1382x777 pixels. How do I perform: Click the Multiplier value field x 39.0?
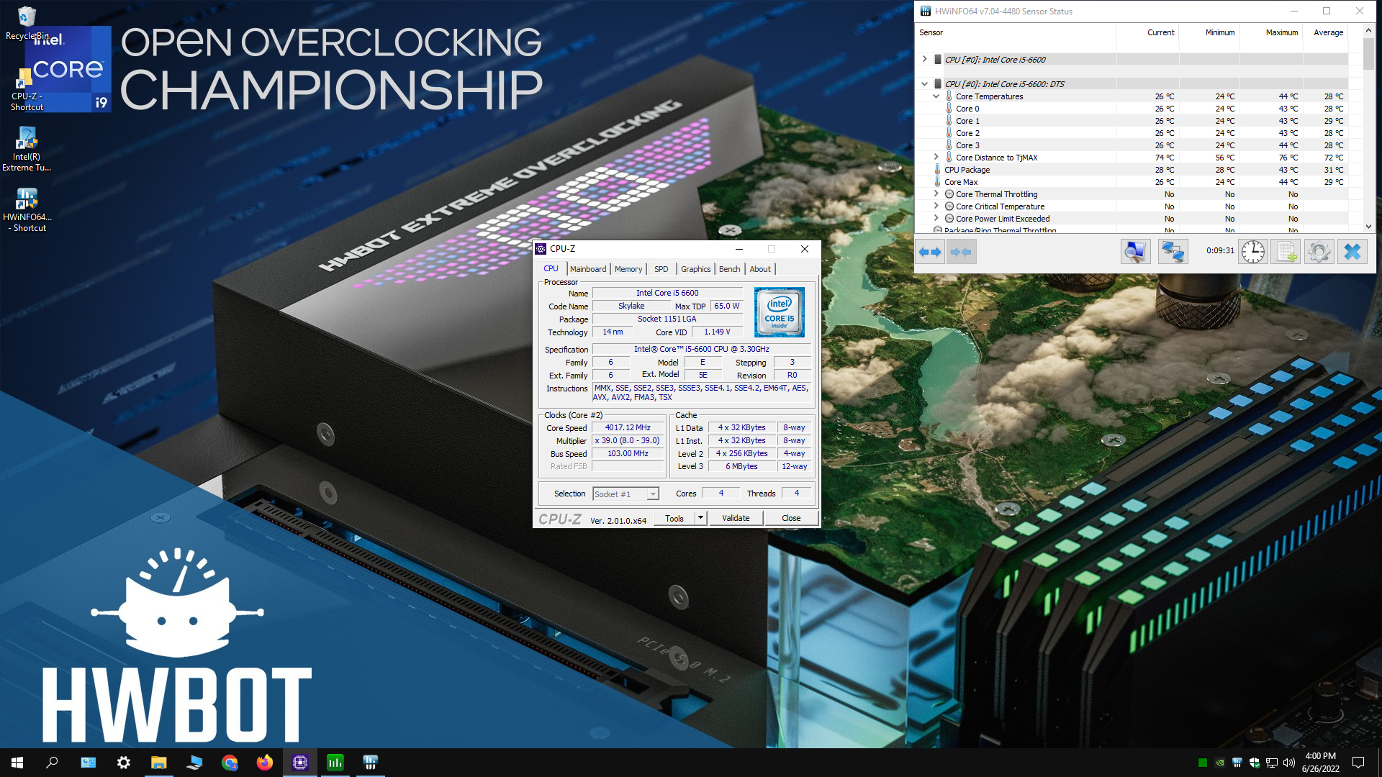pyautogui.click(x=628, y=440)
